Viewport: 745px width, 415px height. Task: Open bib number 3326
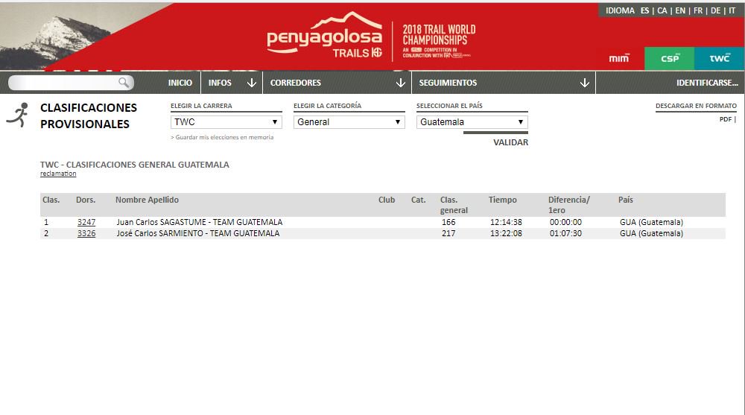86,233
